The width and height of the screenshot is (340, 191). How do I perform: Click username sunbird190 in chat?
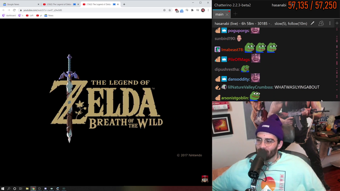coord(225,39)
